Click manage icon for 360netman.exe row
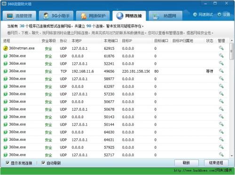The width and height of the screenshot is (235, 175). click(x=221, y=48)
